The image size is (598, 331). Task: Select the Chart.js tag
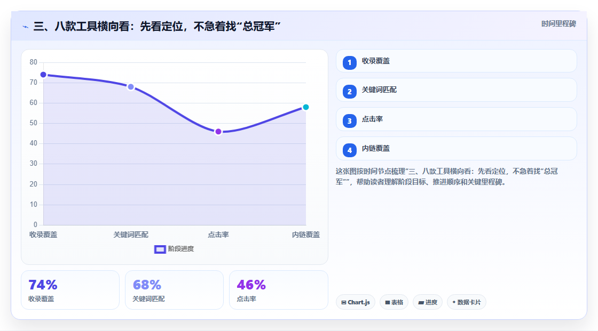356,302
